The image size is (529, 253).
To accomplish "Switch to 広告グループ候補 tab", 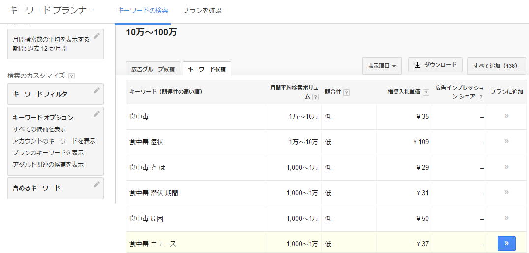I will tap(153, 69).
